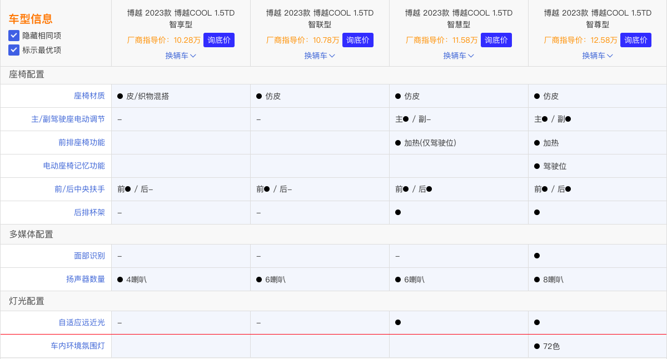Click the 厂商指导价 12.58万 price text
The width and height of the screenshot is (667, 359).
coord(581,40)
